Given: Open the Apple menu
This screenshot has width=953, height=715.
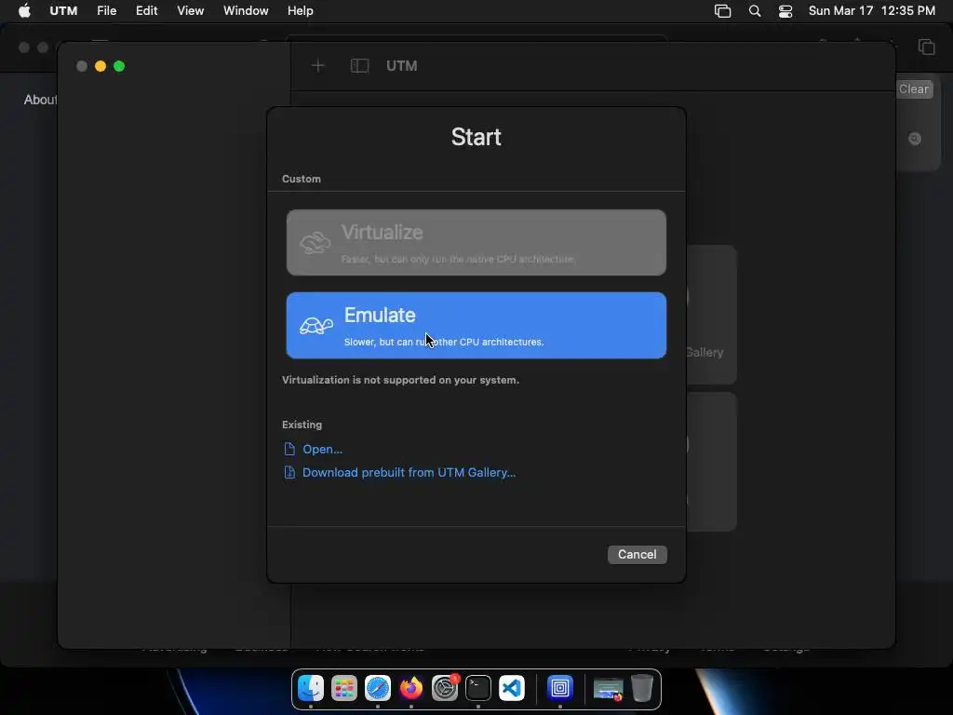Looking at the screenshot, I should 24,10.
